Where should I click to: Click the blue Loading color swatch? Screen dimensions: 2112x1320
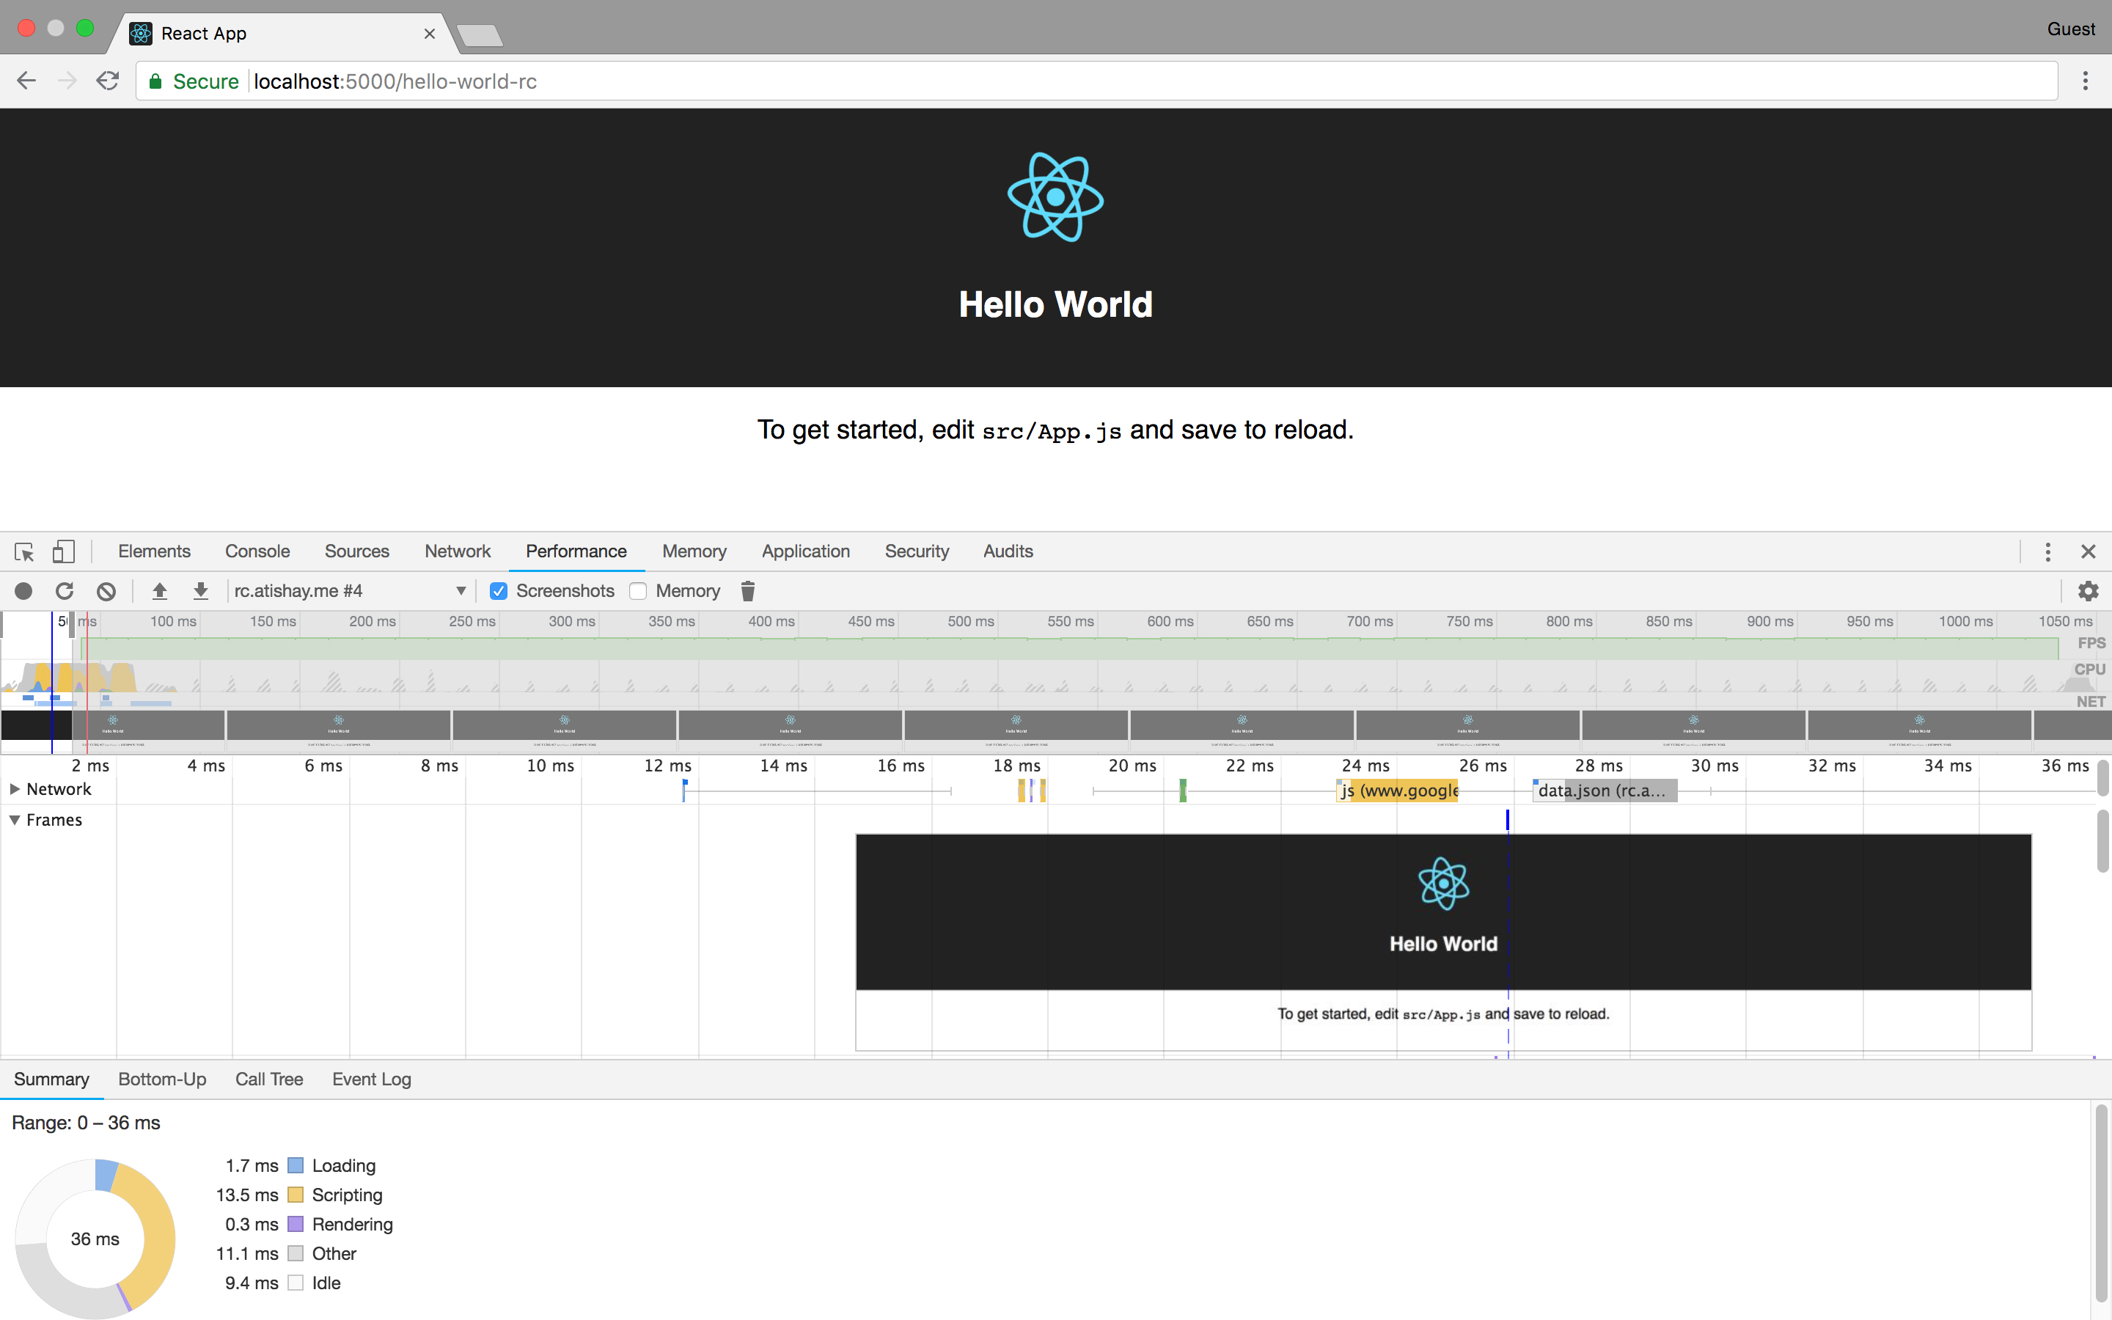(296, 1165)
